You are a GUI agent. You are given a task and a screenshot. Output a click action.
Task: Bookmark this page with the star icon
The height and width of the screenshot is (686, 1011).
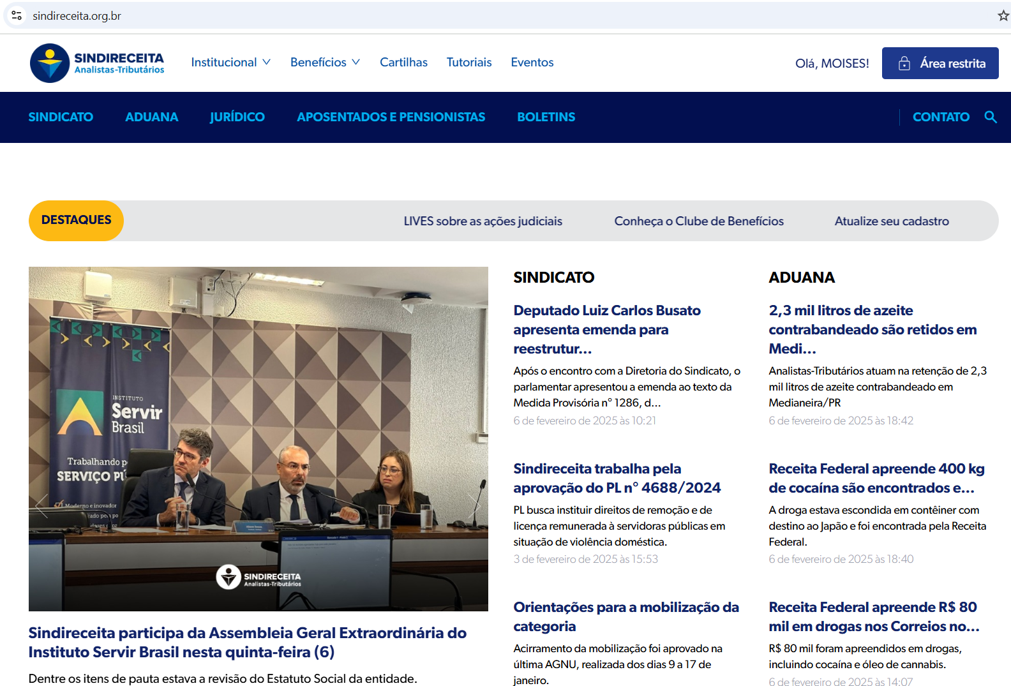(1003, 16)
